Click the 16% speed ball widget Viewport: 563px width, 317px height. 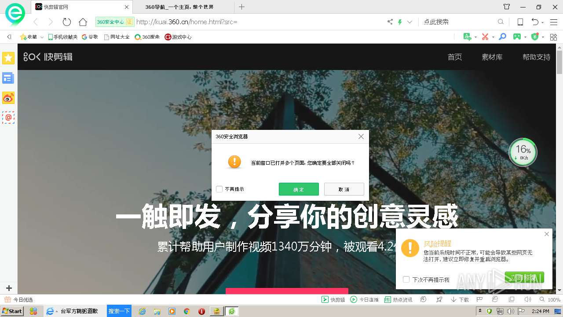coord(523,152)
